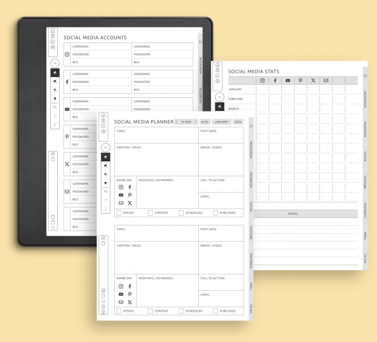This screenshot has height=342, width=377.
Task: Collapse the tool palette with the chevron button
Action: point(106,147)
